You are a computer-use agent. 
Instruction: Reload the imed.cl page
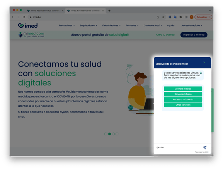[24, 17]
